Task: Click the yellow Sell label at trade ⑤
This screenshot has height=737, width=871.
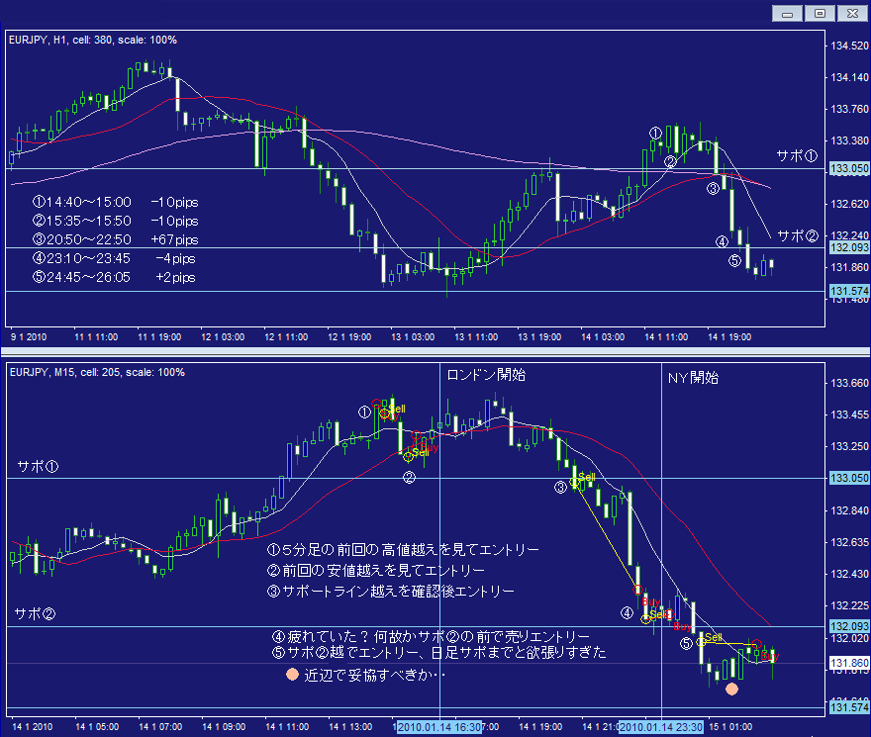Action: click(x=714, y=637)
